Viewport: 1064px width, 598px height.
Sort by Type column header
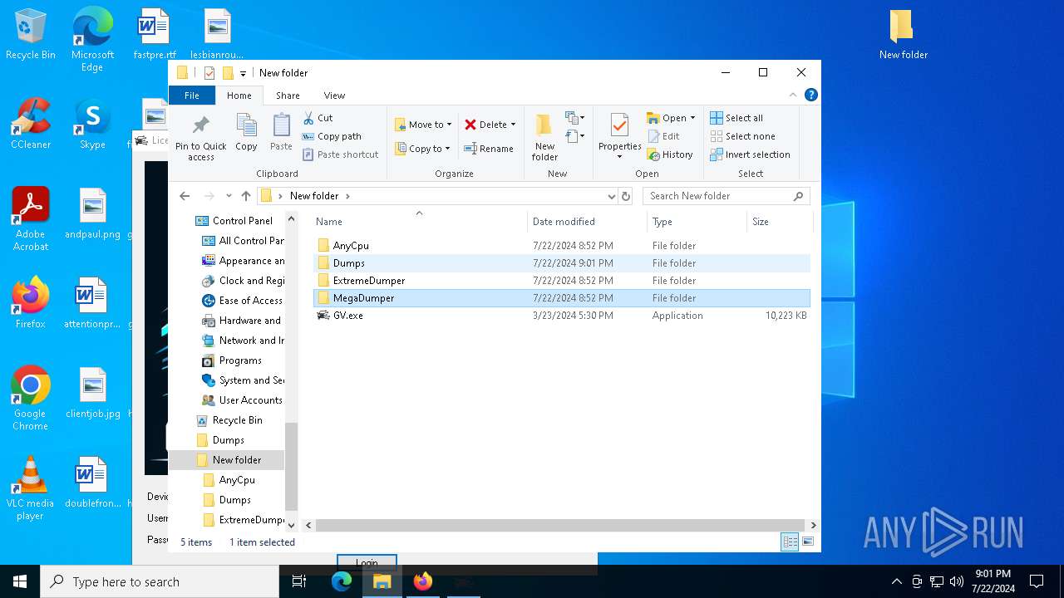pos(697,222)
